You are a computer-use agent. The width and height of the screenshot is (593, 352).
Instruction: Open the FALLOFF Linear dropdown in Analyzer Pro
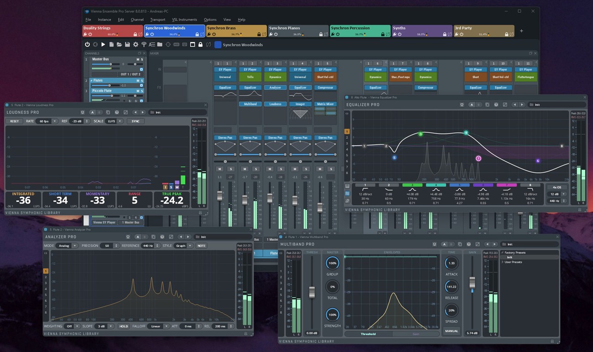159,326
